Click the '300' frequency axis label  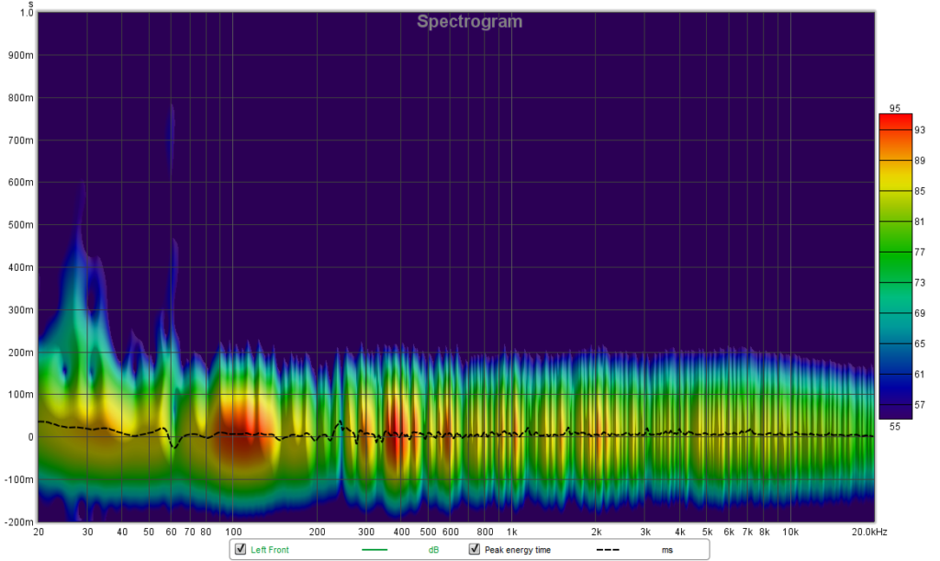click(x=366, y=532)
